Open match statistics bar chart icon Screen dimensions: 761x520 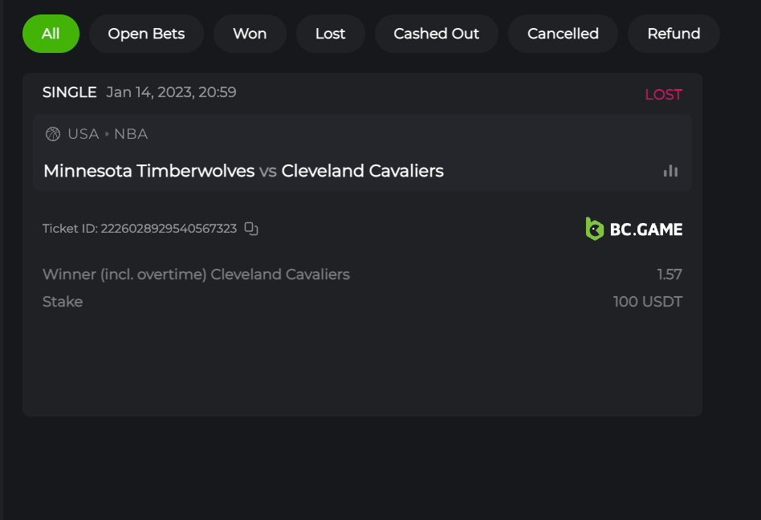[670, 171]
